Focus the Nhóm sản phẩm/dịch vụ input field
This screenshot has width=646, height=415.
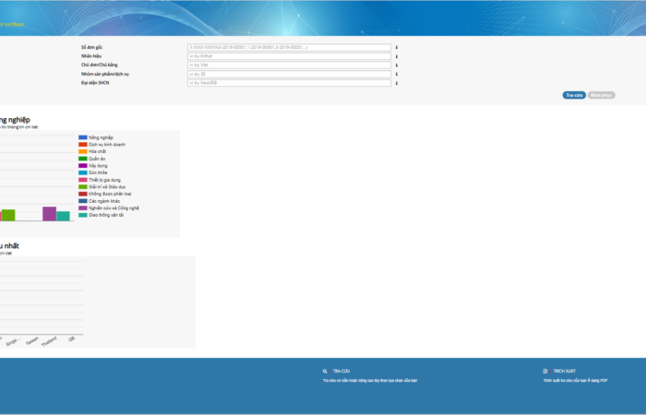(x=289, y=74)
